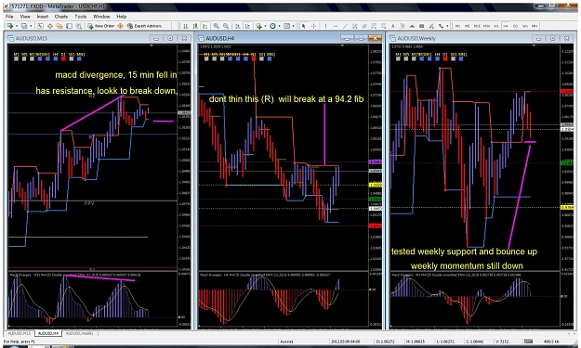Click the Aussie1 profile name in status bar

click(287, 342)
